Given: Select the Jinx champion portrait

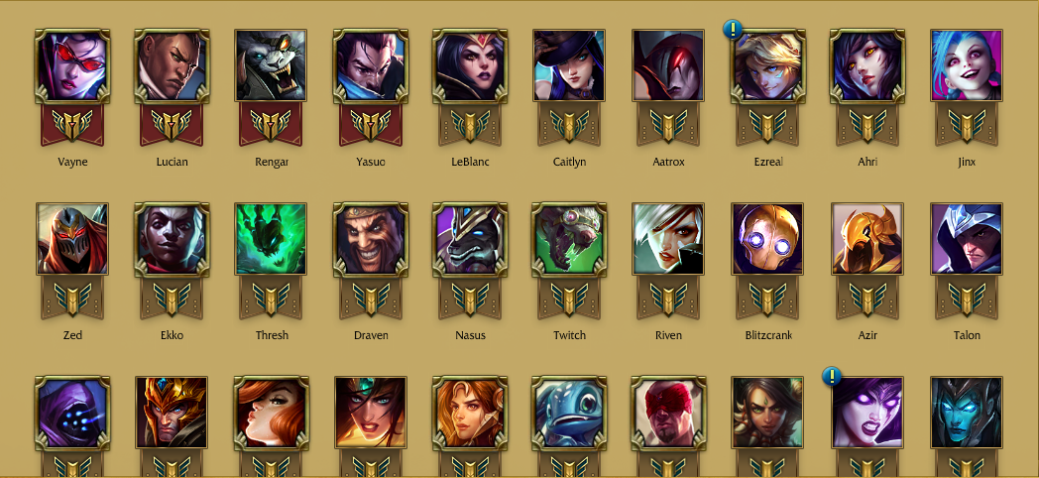Looking at the screenshot, I should pos(967,65).
